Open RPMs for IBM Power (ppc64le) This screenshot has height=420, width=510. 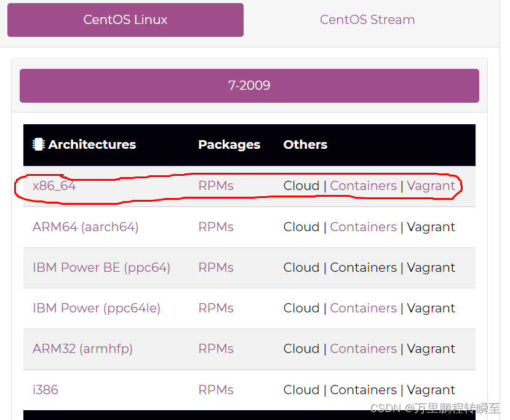coord(216,308)
